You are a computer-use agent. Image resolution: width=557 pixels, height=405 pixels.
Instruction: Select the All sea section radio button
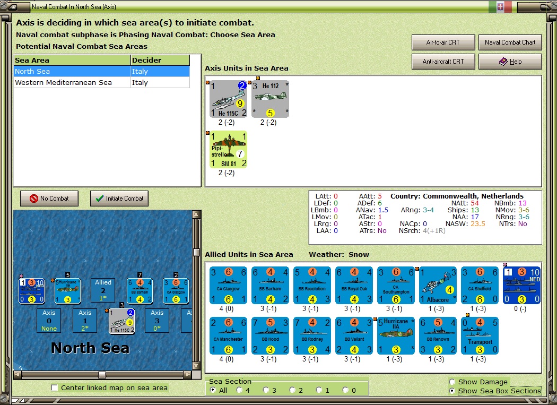coord(213,390)
